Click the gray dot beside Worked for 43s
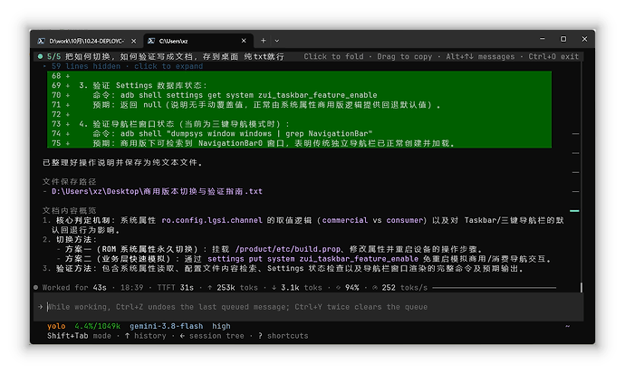 [36, 288]
